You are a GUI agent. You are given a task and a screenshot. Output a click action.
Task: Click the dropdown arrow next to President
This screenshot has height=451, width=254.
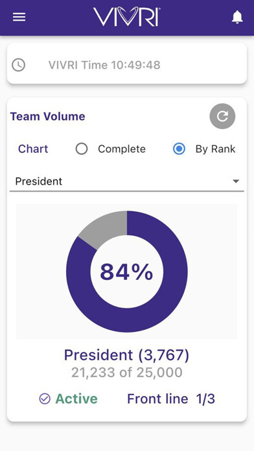236,181
